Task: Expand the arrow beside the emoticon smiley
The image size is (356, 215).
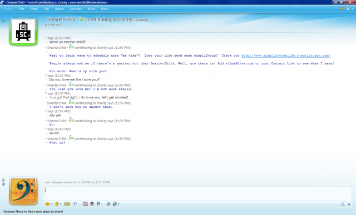Action: [51, 204]
